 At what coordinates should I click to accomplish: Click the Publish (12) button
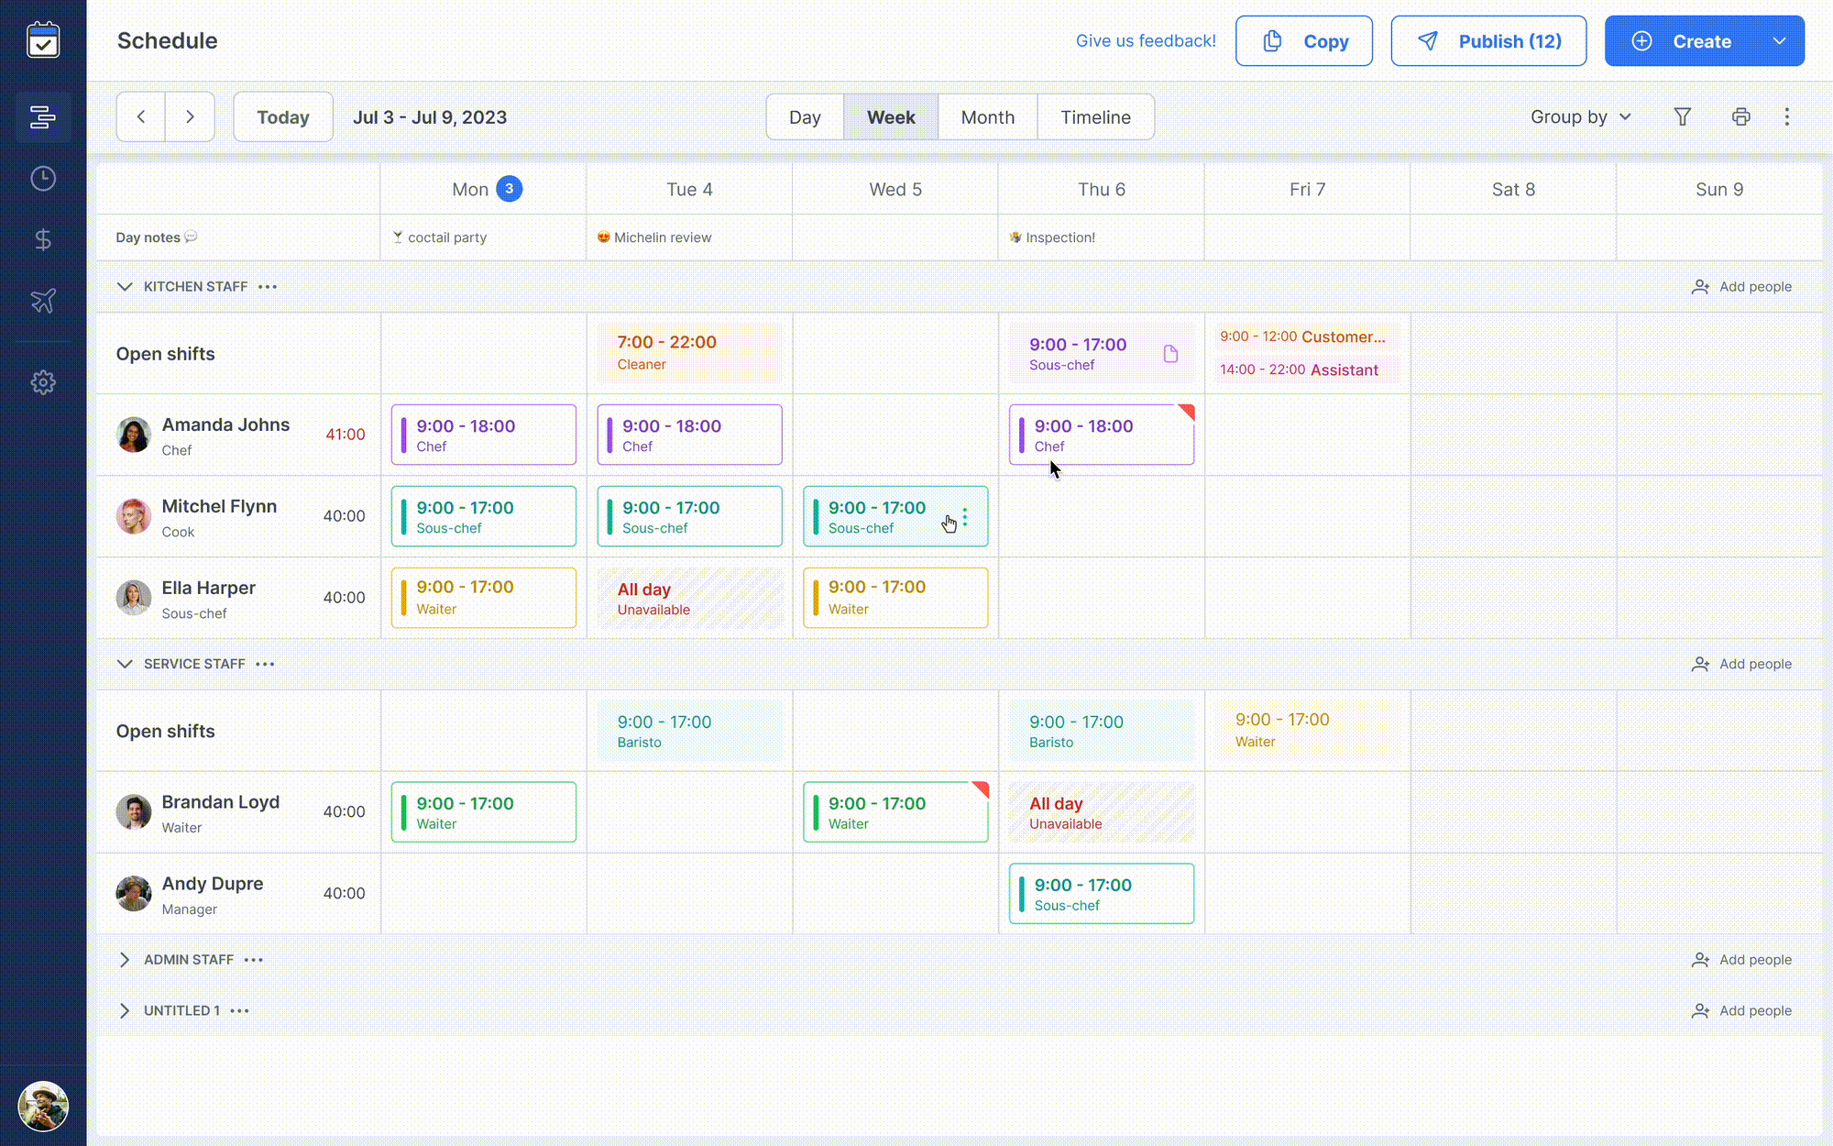[1487, 40]
